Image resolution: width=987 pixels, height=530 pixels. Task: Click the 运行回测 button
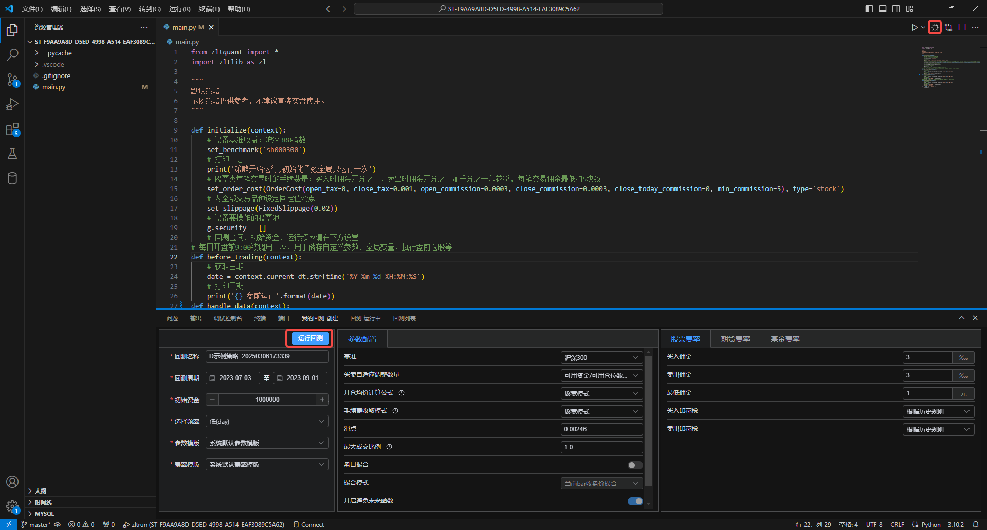point(310,338)
